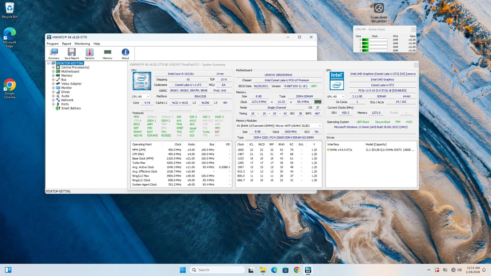491x276 pixels.
Task: Click the motherboard name LENOVO 20RD005HUS
Action: coord(278,75)
